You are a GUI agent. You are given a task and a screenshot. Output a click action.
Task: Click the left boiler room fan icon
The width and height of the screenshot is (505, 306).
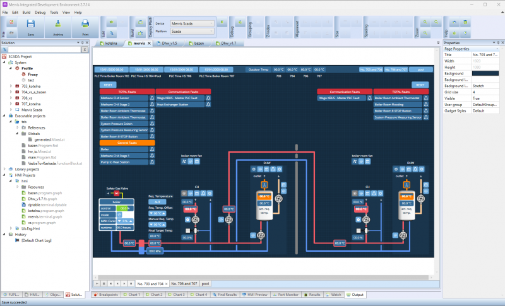[x=184, y=162]
